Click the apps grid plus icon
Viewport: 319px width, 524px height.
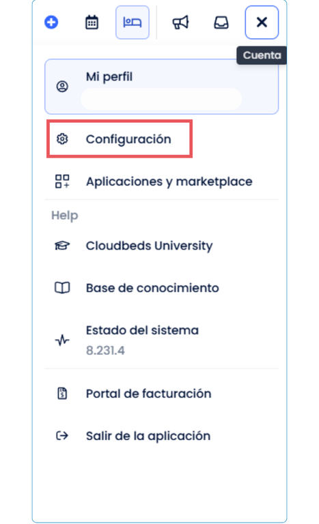(62, 181)
